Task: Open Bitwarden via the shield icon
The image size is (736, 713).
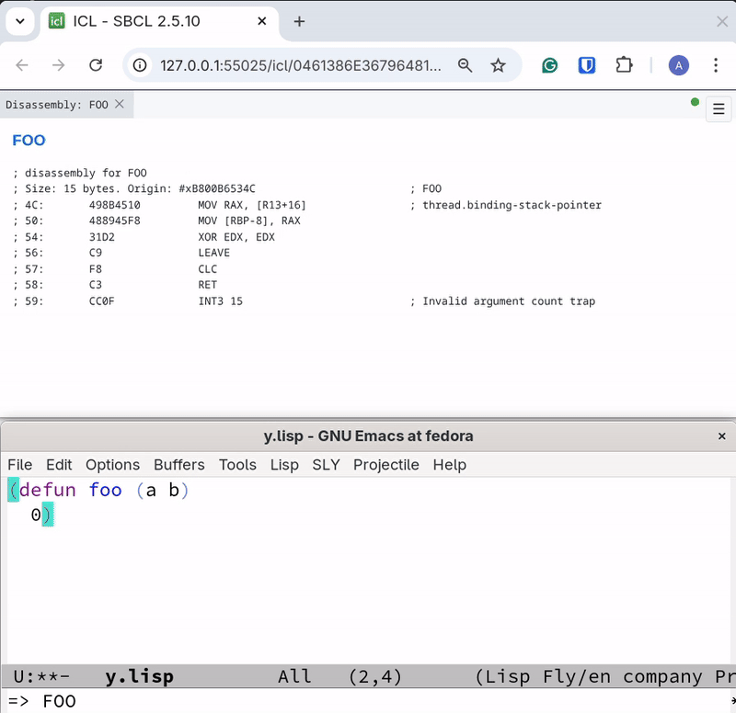Action: click(x=586, y=65)
